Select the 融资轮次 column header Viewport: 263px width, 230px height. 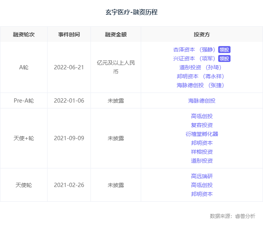tap(24, 34)
